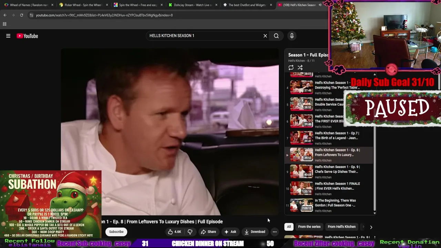
Task: Open the apps grid in bookmarks bar
Action: pyautogui.click(x=4, y=24)
